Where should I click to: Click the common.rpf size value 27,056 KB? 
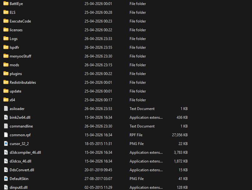tap(180, 135)
